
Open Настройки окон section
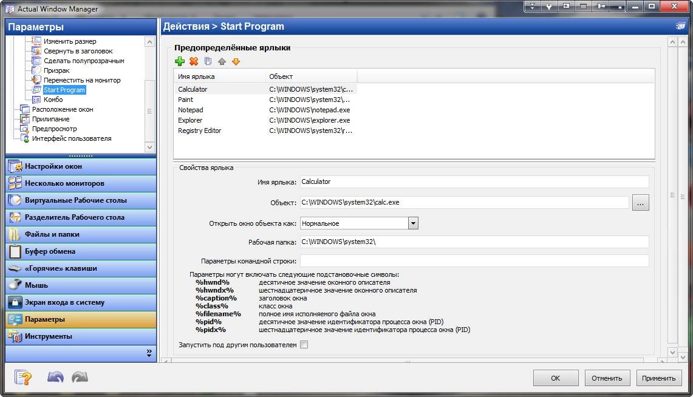tap(81, 166)
